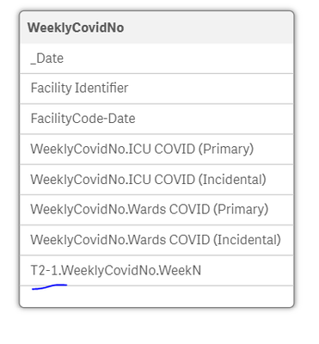Select the _Date field

coord(156,58)
